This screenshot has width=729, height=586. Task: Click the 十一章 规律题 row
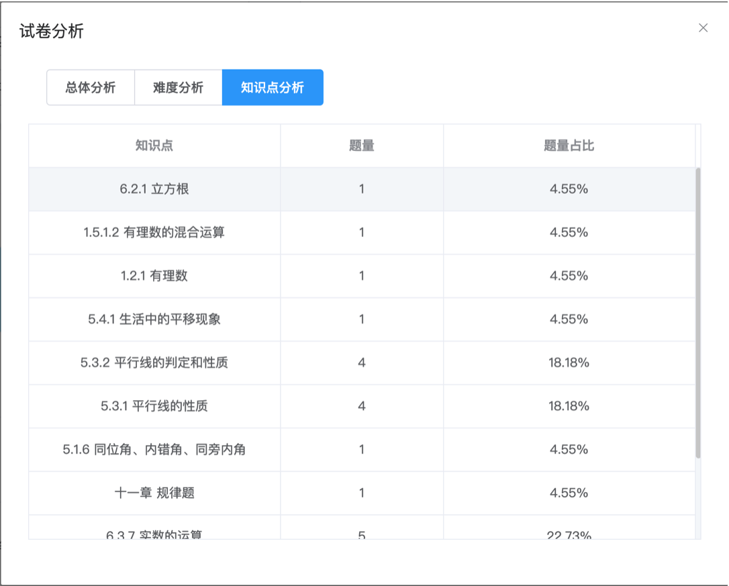click(362, 493)
